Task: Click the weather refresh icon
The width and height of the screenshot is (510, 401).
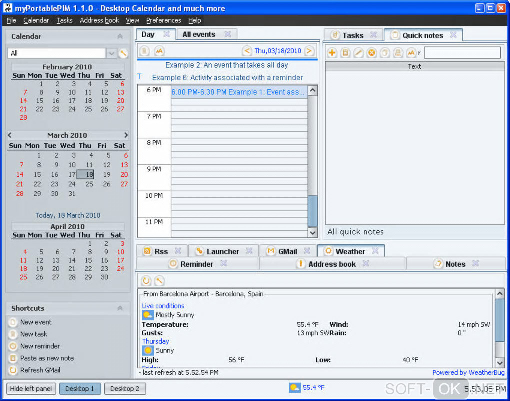Action: (x=146, y=281)
